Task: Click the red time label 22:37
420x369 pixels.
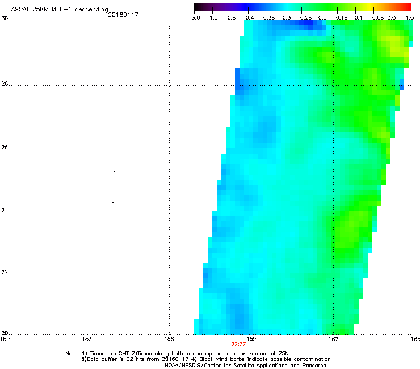Action: 238,345
